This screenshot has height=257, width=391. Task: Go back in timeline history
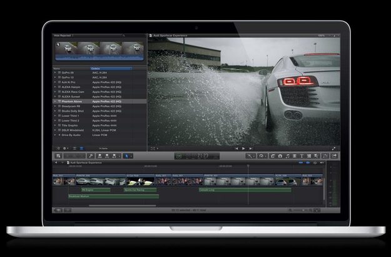point(56,163)
